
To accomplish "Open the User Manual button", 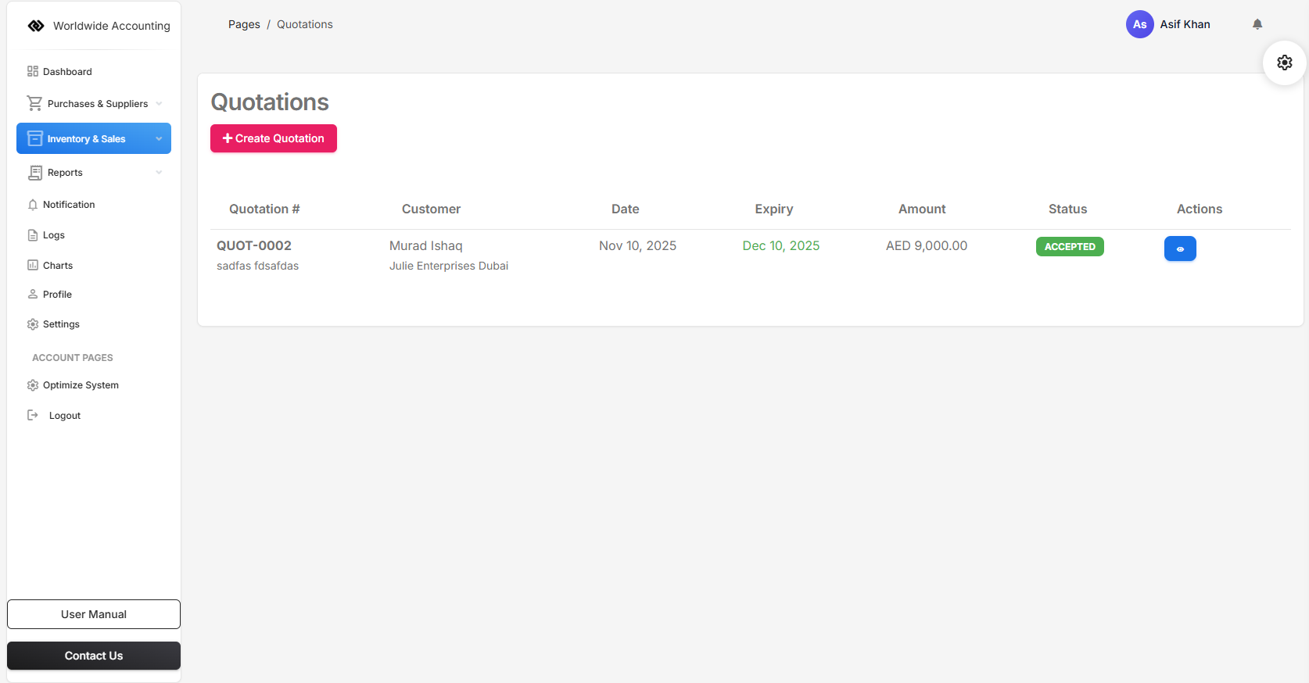I will [x=94, y=614].
